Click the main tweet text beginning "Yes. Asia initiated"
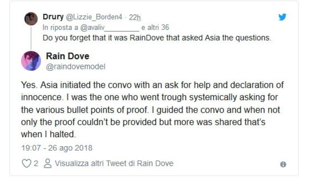 coord(152,109)
